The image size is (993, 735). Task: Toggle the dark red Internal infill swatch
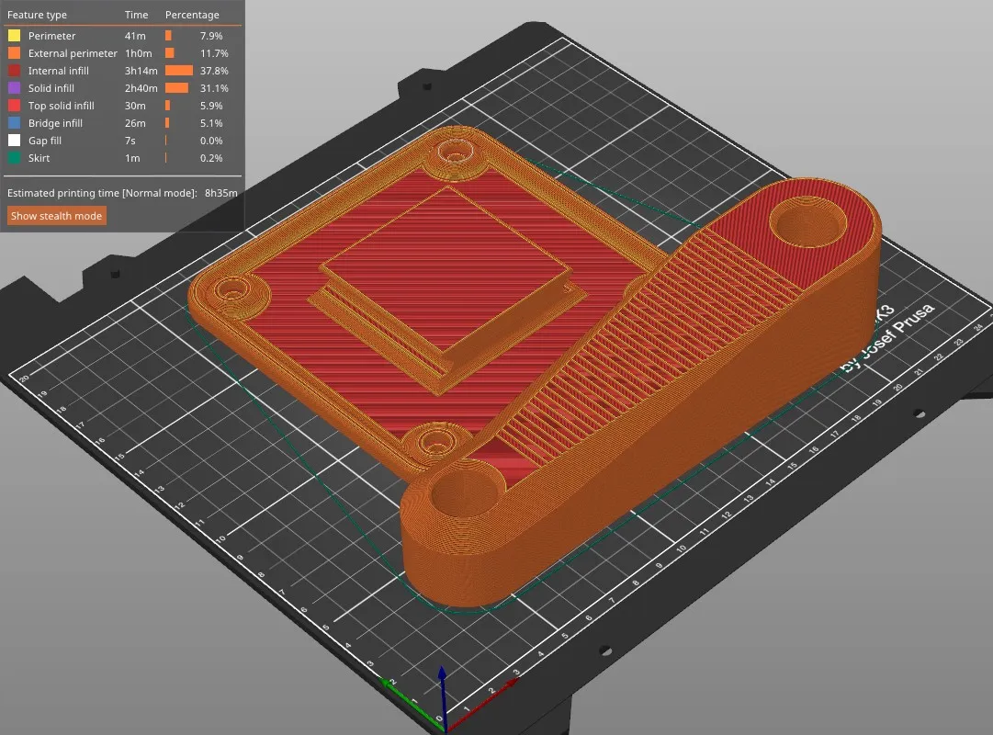(x=14, y=71)
